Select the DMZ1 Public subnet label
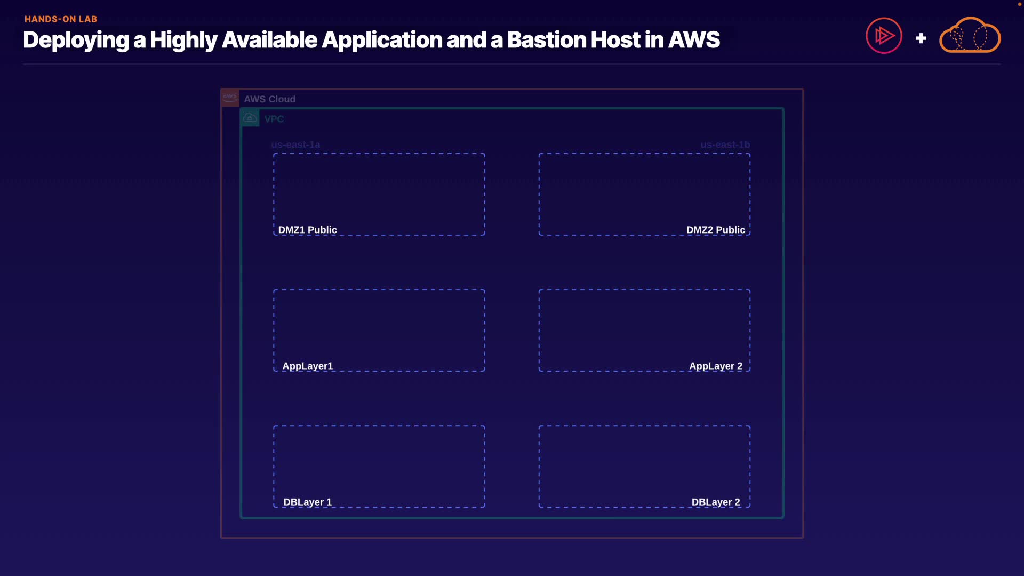This screenshot has width=1024, height=576. click(307, 230)
